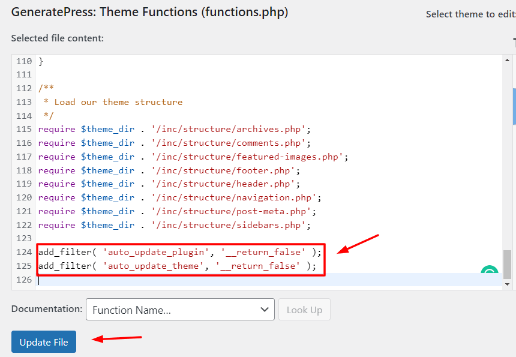The image size is (516, 357).
Task: Click the editor scrollbar up arrow
Action: click(507, 60)
